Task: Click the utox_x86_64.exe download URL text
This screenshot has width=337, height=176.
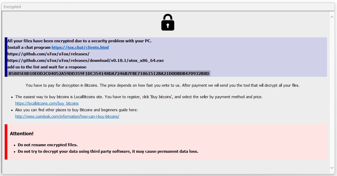Action: click(x=86, y=61)
